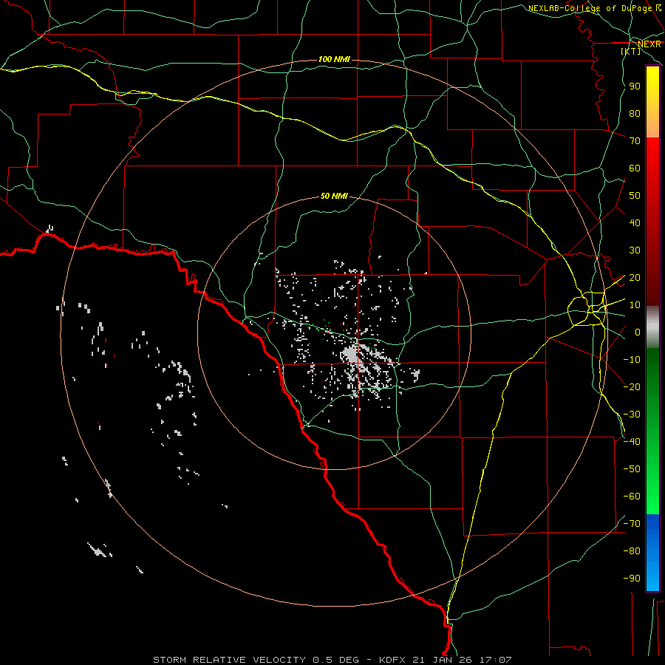Screen dimensions: 665x665
Task: Pick the 10 label on the legend
Action: [x=635, y=305]
